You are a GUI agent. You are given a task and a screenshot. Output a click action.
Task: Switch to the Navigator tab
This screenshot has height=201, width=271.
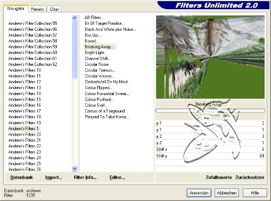click(16, 9)
